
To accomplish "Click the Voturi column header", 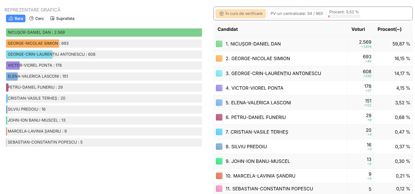I will [358, 29].
